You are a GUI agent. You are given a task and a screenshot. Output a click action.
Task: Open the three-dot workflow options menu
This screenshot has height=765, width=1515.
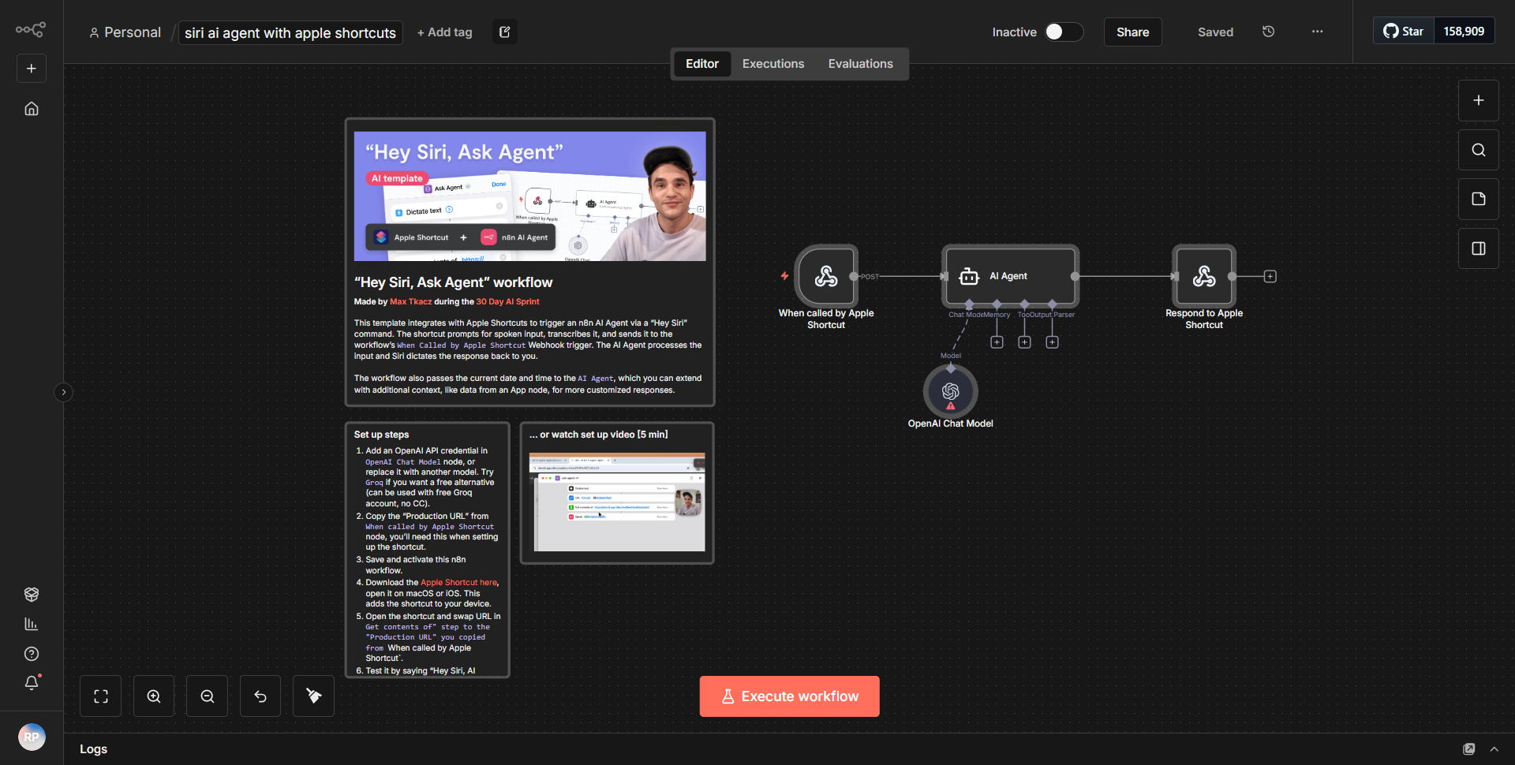pyautogui.click(x=1317, y=32)
